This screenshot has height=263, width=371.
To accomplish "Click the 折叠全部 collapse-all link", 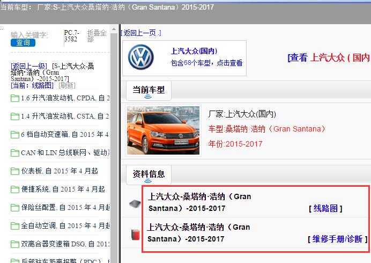I will pos(97,36).
